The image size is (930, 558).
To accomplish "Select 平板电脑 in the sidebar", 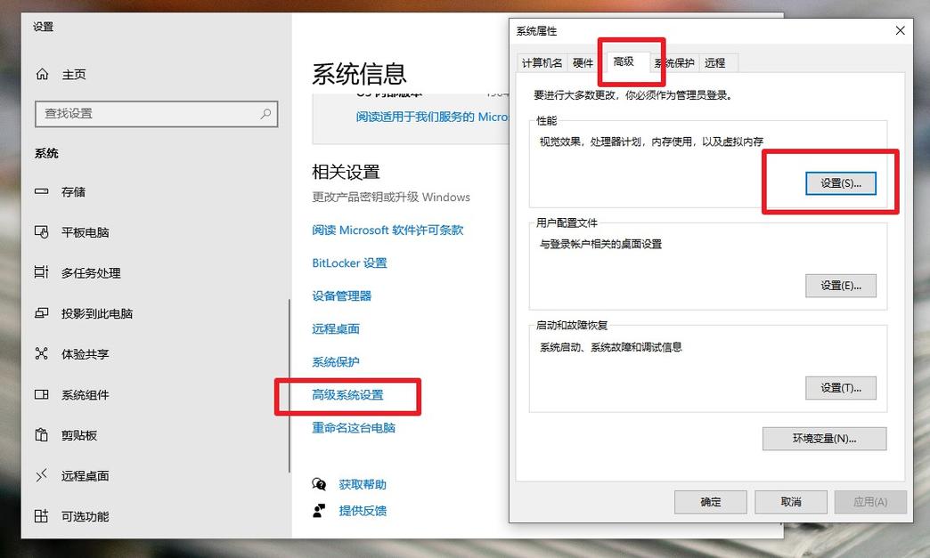I will [x=86, y=232].
